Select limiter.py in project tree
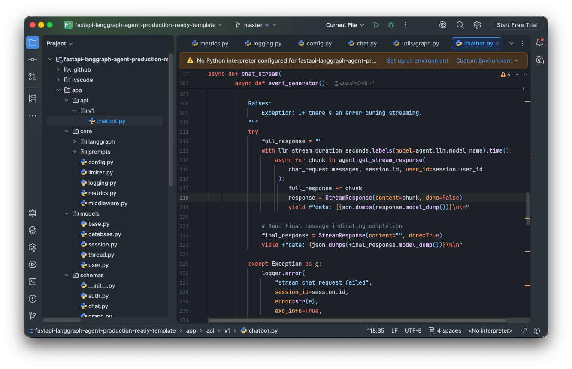Screen dimensions: 572x369 coord(97,172)
